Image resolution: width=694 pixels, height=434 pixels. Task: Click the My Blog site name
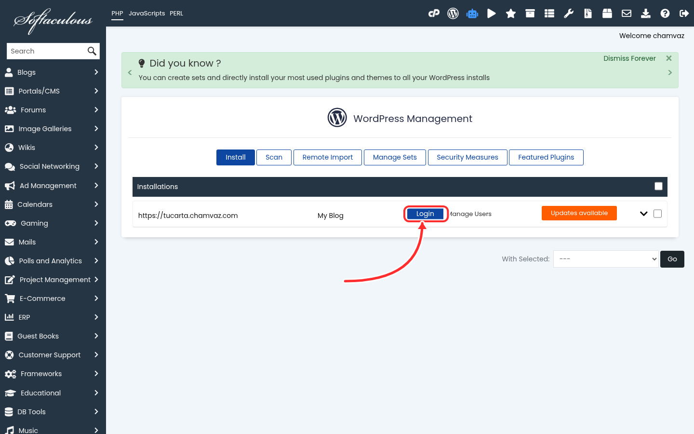tap(331, 216)
